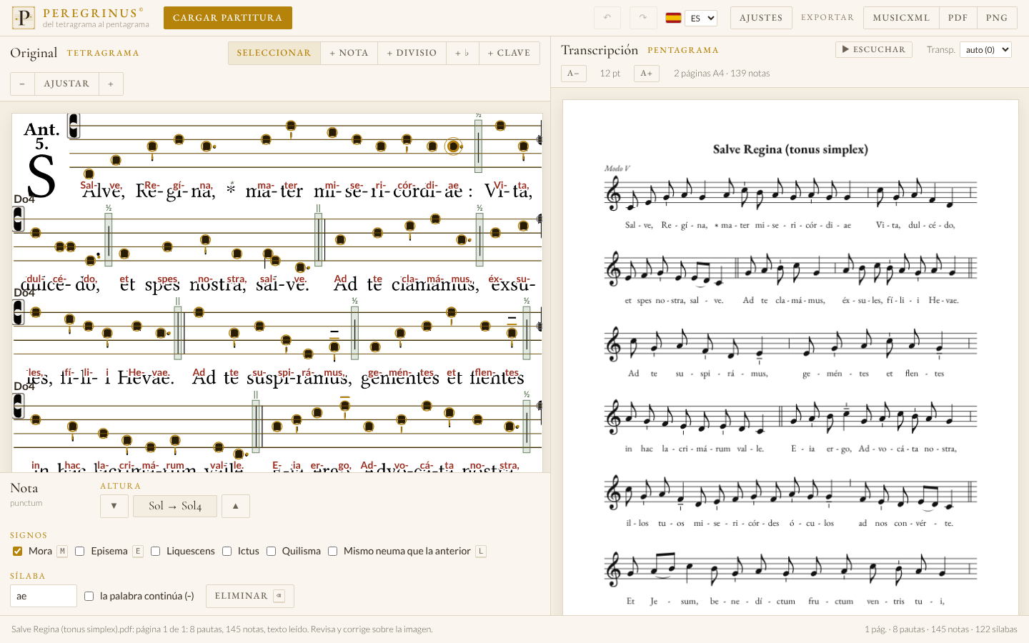Image resolution: width=1029 pixels, height=643 pixels.
Task: Raise the note pitch with the up arrow
Action: [x=235, y=506]
